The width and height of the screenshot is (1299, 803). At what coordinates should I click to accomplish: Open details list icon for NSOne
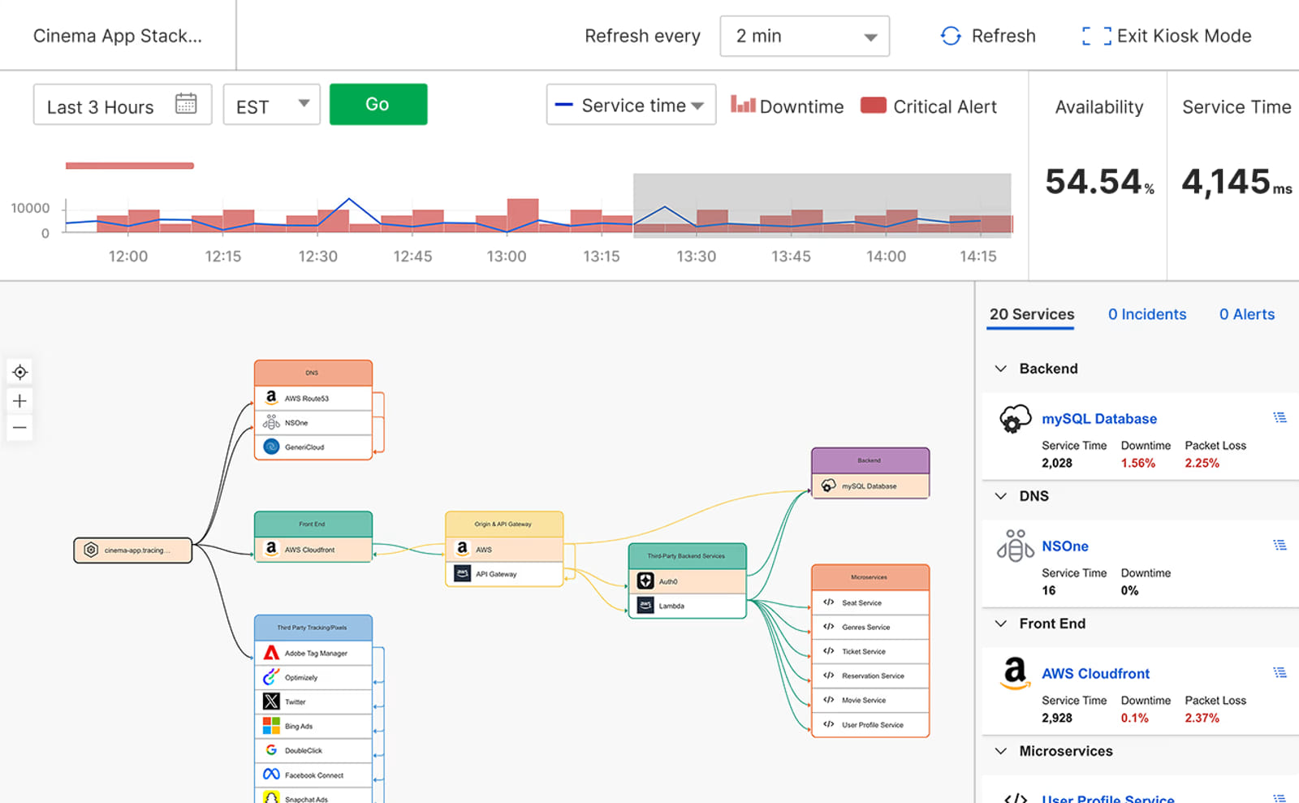tap(1280, 545)
